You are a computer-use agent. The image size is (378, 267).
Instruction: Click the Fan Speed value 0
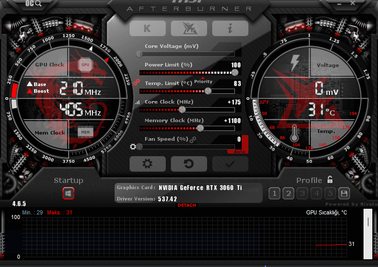coord(239,139)
